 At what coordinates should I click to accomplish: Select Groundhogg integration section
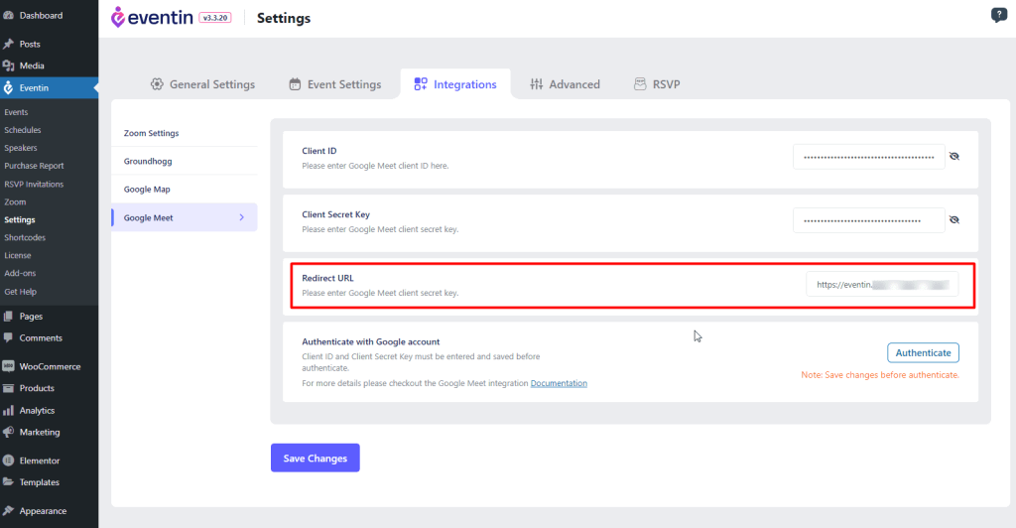184,161
